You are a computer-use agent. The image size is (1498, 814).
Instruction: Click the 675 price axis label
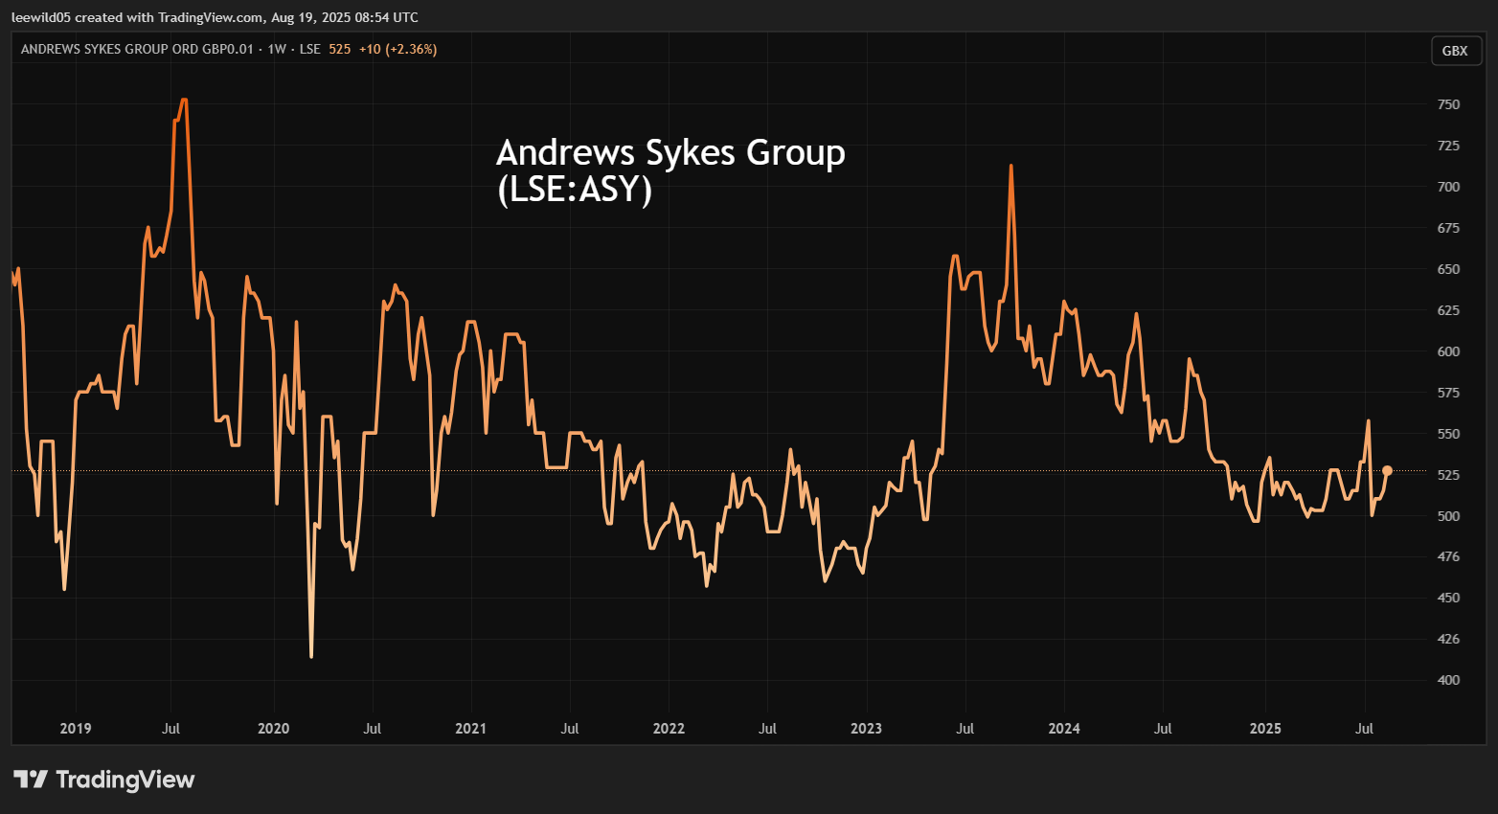(x=1448, y=228)
